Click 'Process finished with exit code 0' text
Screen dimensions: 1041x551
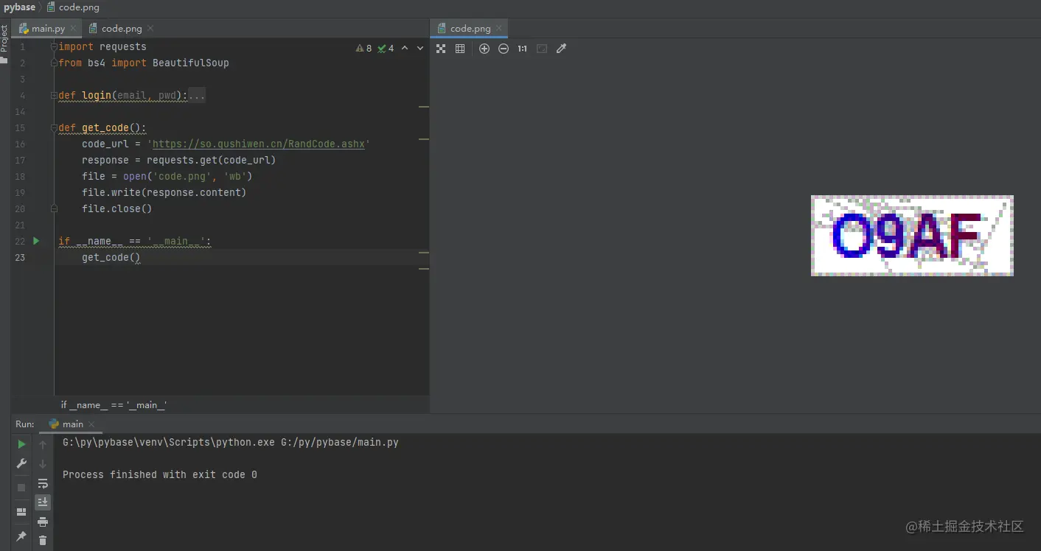coord(160,475)
